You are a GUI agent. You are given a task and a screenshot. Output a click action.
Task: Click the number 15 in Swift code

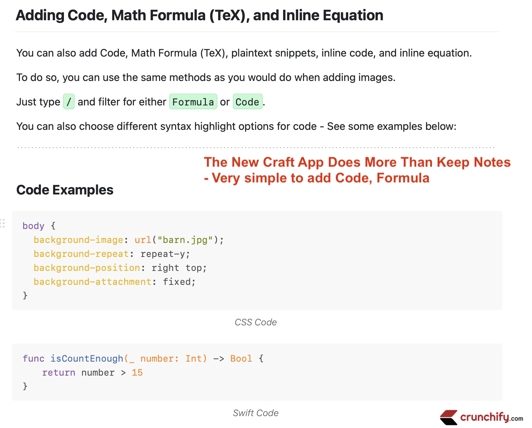click(137, 372)
